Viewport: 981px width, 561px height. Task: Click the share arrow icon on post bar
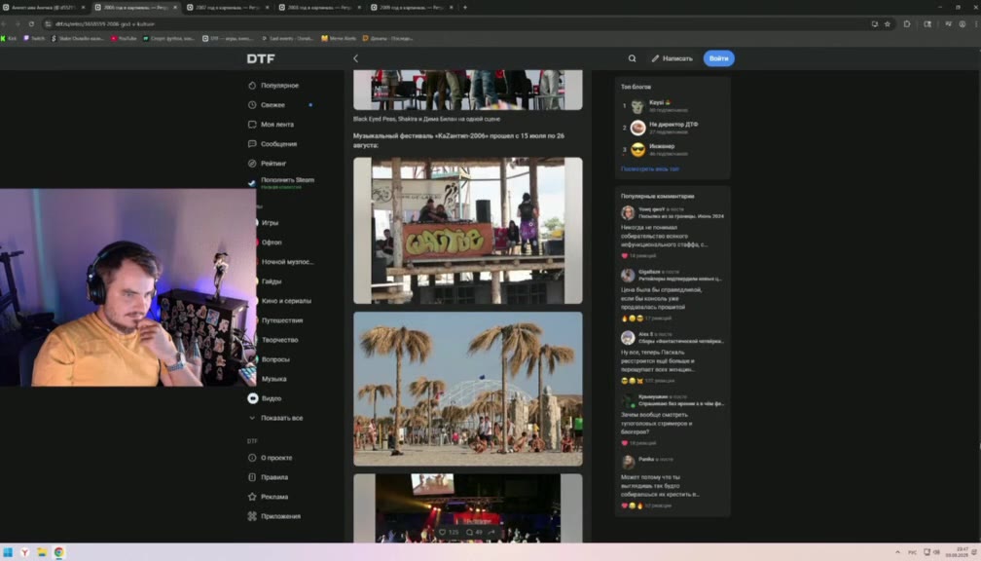[491, 532]
